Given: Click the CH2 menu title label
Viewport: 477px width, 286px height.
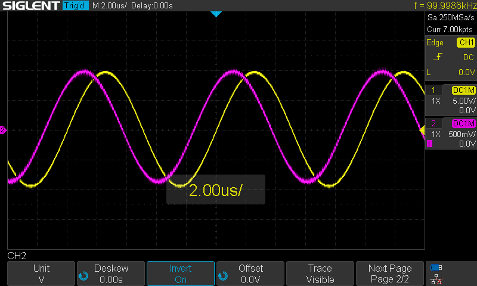Looking at the screenshot, I should pos(17,256).
